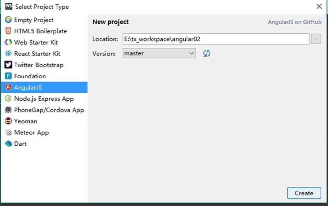Select the highlighted AngularJS entry
This screenshot has height=206, width=328.
click(x=44, y=87)
